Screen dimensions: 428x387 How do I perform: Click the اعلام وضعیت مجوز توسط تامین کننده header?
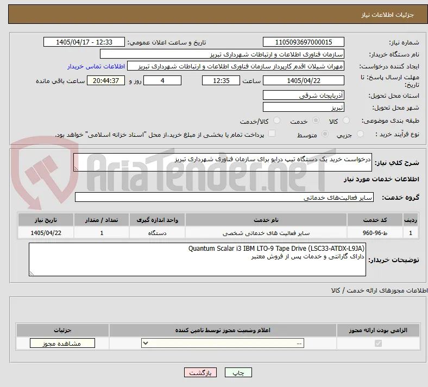click(x=223, y=330)
